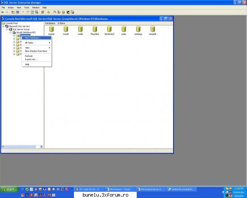Click the Forward arrow toolbar icon

coord(7,12)
